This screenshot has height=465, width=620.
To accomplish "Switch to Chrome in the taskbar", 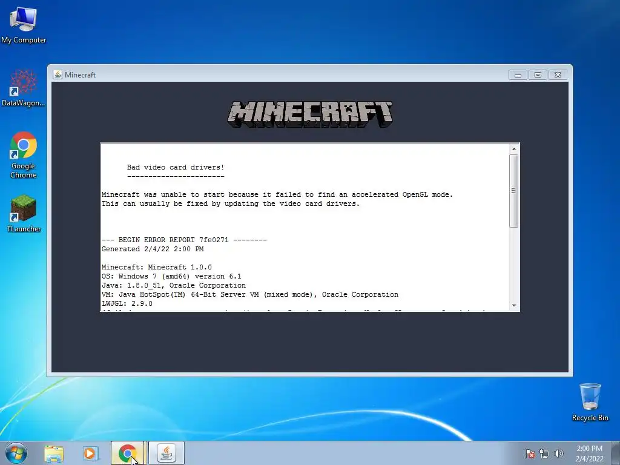I will 128,453.
